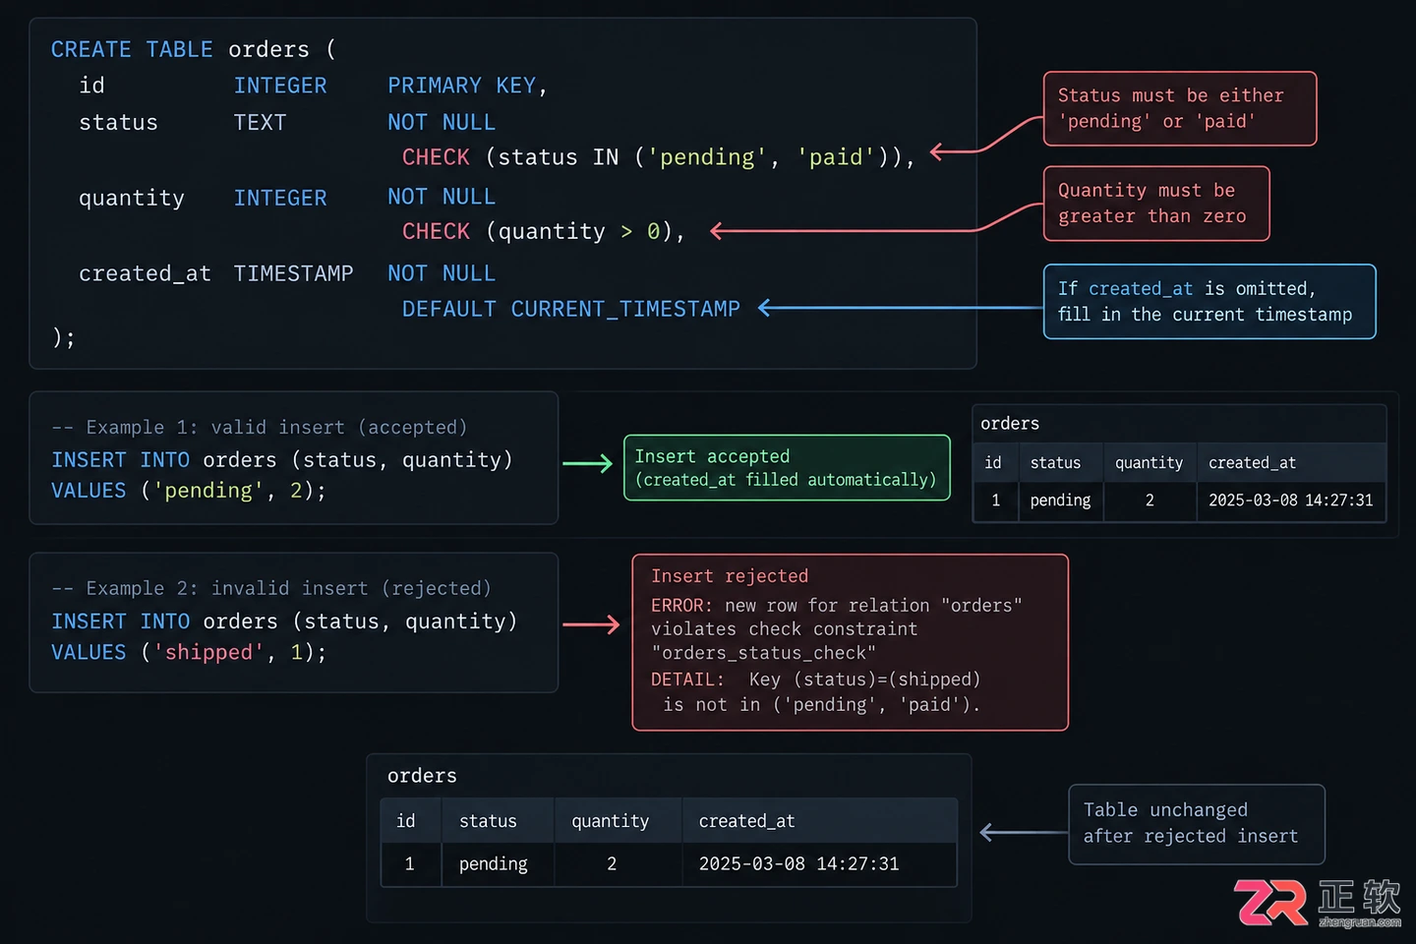Click INSERT INTO in the Example 2 block
This screenshot has width=1416, height=944.
tap(120, 621)
